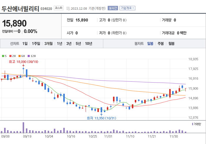Click the 실시간 real-time button

click(x=113, y=8)
